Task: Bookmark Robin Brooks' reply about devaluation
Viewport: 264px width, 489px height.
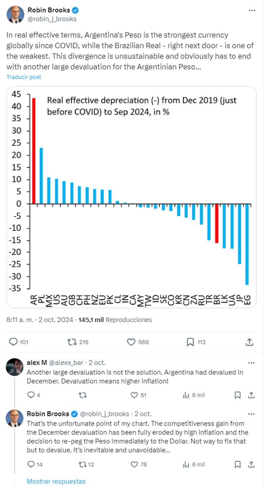Action: point(237,464)
